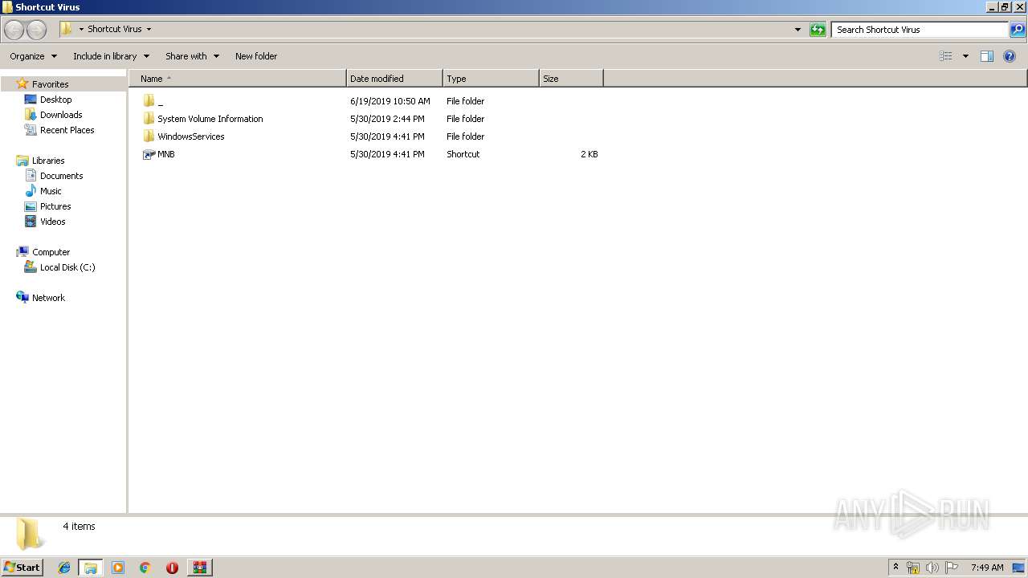The image size is (1028, 578).
Task: Click the taskbar clock 7:49 AM
Action: point(987,568)
